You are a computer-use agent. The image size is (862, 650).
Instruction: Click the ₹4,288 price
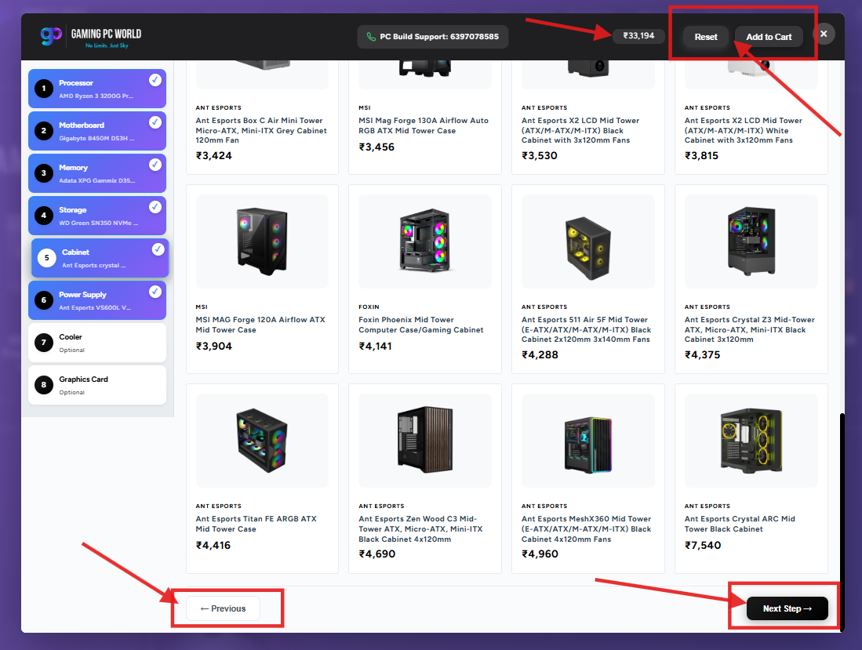coord(540,355)
